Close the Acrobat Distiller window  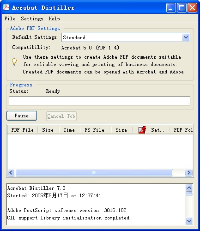pyautogui.click(x=192, y=7)
